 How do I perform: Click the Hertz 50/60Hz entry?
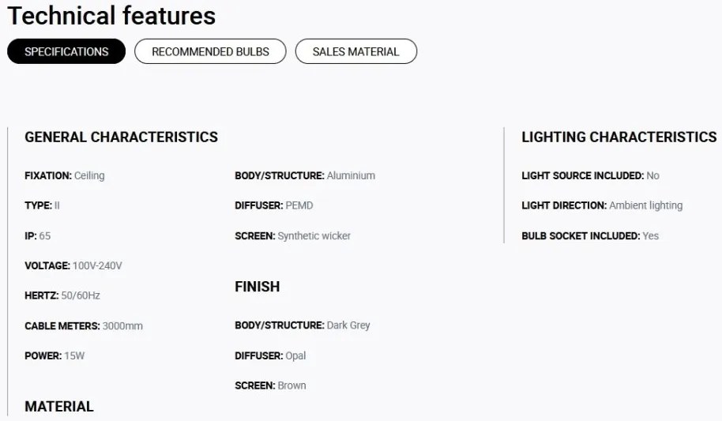(62, 295)
